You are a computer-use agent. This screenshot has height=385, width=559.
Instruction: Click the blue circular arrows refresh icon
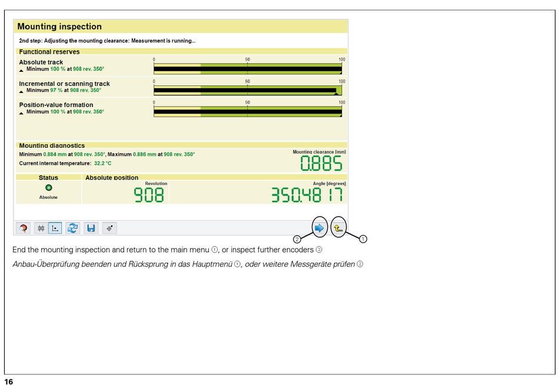point(73,228)
